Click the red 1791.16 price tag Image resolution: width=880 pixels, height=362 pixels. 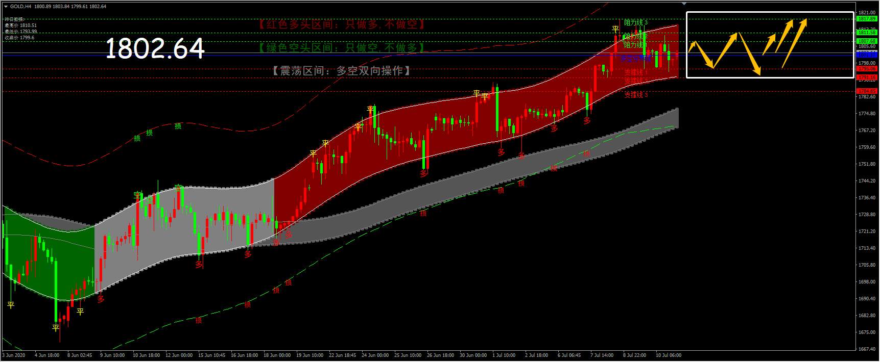click(x=867, y=77)
